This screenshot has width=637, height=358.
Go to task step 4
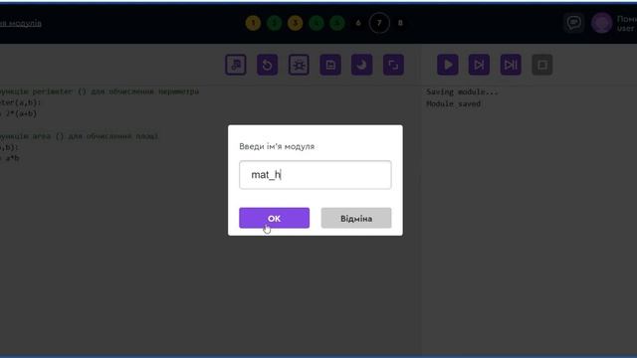(317, 23)
